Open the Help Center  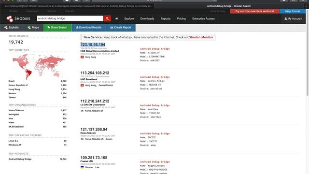pos(293,11)
